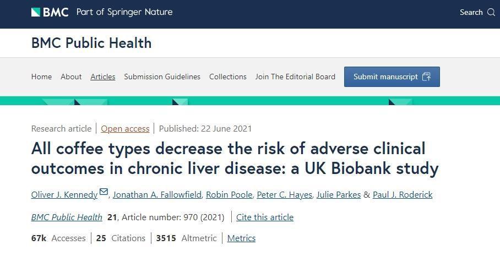Go to the Home menu item

click(41, 77)
